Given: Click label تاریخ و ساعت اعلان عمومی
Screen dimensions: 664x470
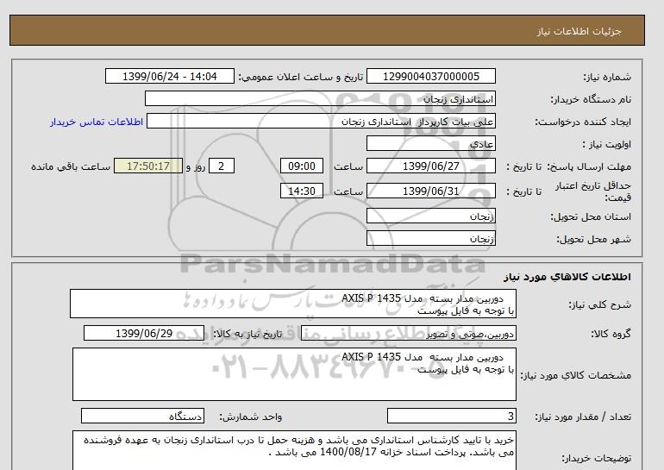Looking at the screenshot, I should click(301, 77).
